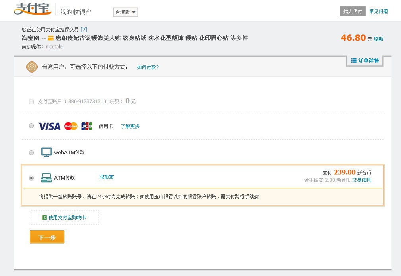Open 了解更多 beside the credit card option
The width and height of the screenshot is (401, 276).
[130, 126]
